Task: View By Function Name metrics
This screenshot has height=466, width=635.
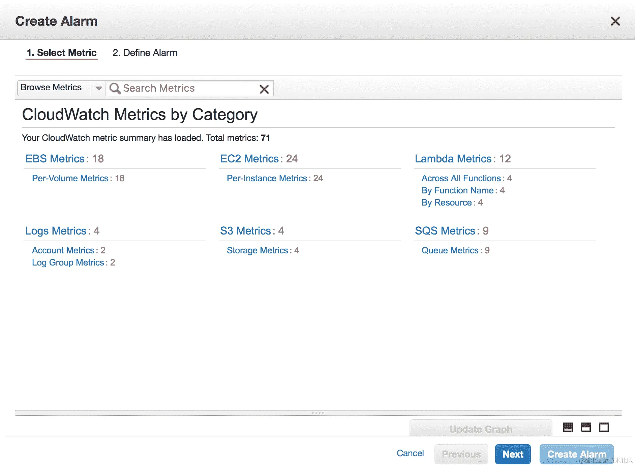Action: (458, 190)
